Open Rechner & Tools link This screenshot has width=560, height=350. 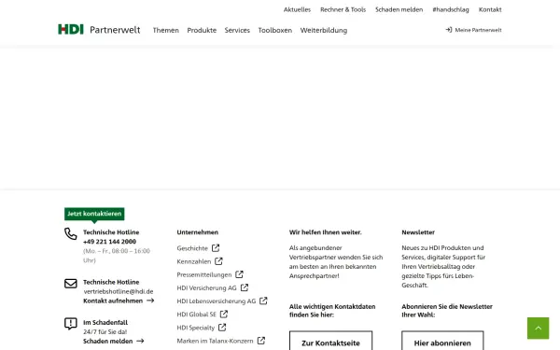tap(343, 9)
